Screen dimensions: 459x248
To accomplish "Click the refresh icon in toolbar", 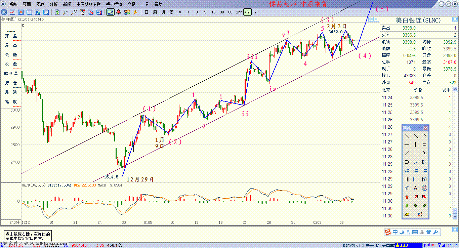I will click(x=57, y=12).
